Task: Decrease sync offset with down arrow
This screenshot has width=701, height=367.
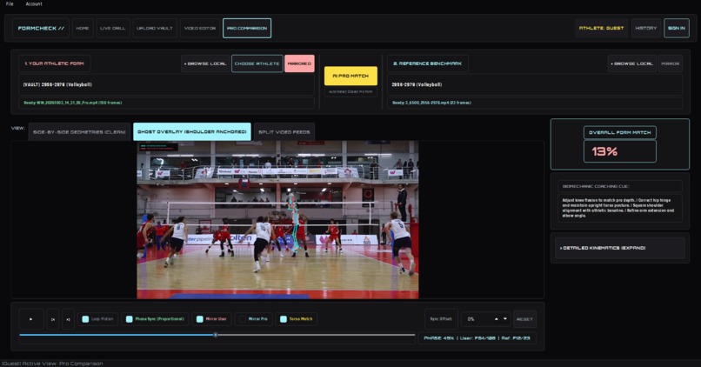Action: [505, 319]
